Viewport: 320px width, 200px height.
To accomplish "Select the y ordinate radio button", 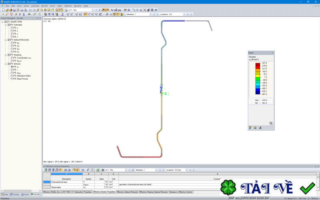I will click(12, 28).
